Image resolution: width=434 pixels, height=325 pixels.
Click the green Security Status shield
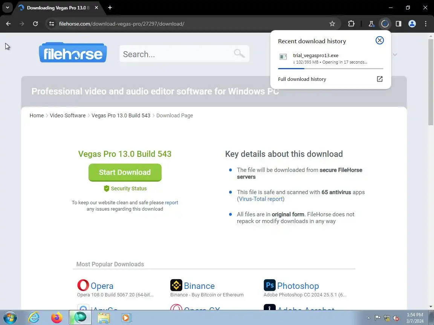click(107, 188)
